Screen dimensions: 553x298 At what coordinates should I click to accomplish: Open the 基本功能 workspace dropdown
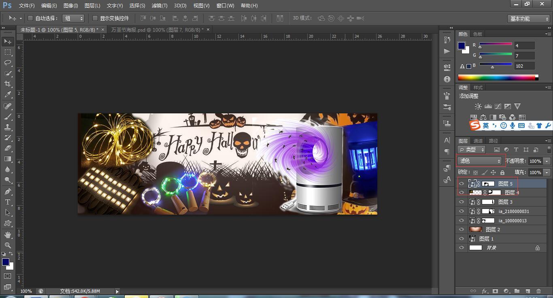(x=529, y=19)
